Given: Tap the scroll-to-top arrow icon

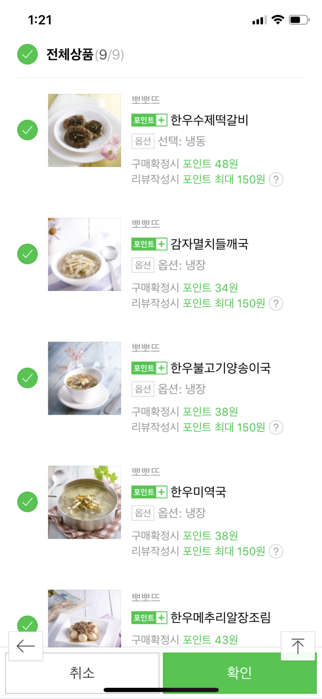Looking at the screenshot, I should (298, 646).
